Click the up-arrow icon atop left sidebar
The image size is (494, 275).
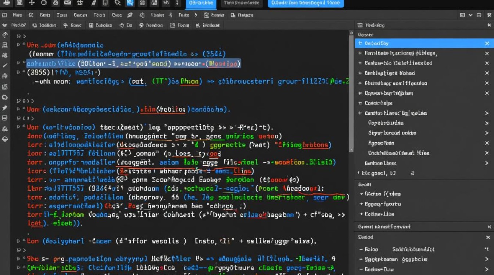5,35
